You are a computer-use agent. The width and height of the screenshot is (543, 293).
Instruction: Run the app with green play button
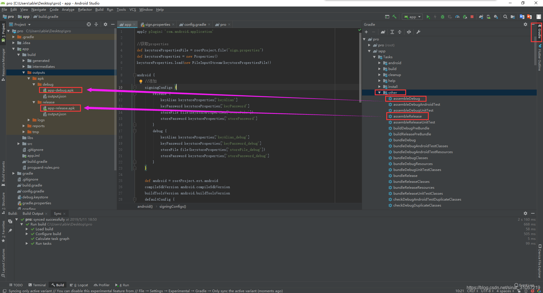coord(428,17)
